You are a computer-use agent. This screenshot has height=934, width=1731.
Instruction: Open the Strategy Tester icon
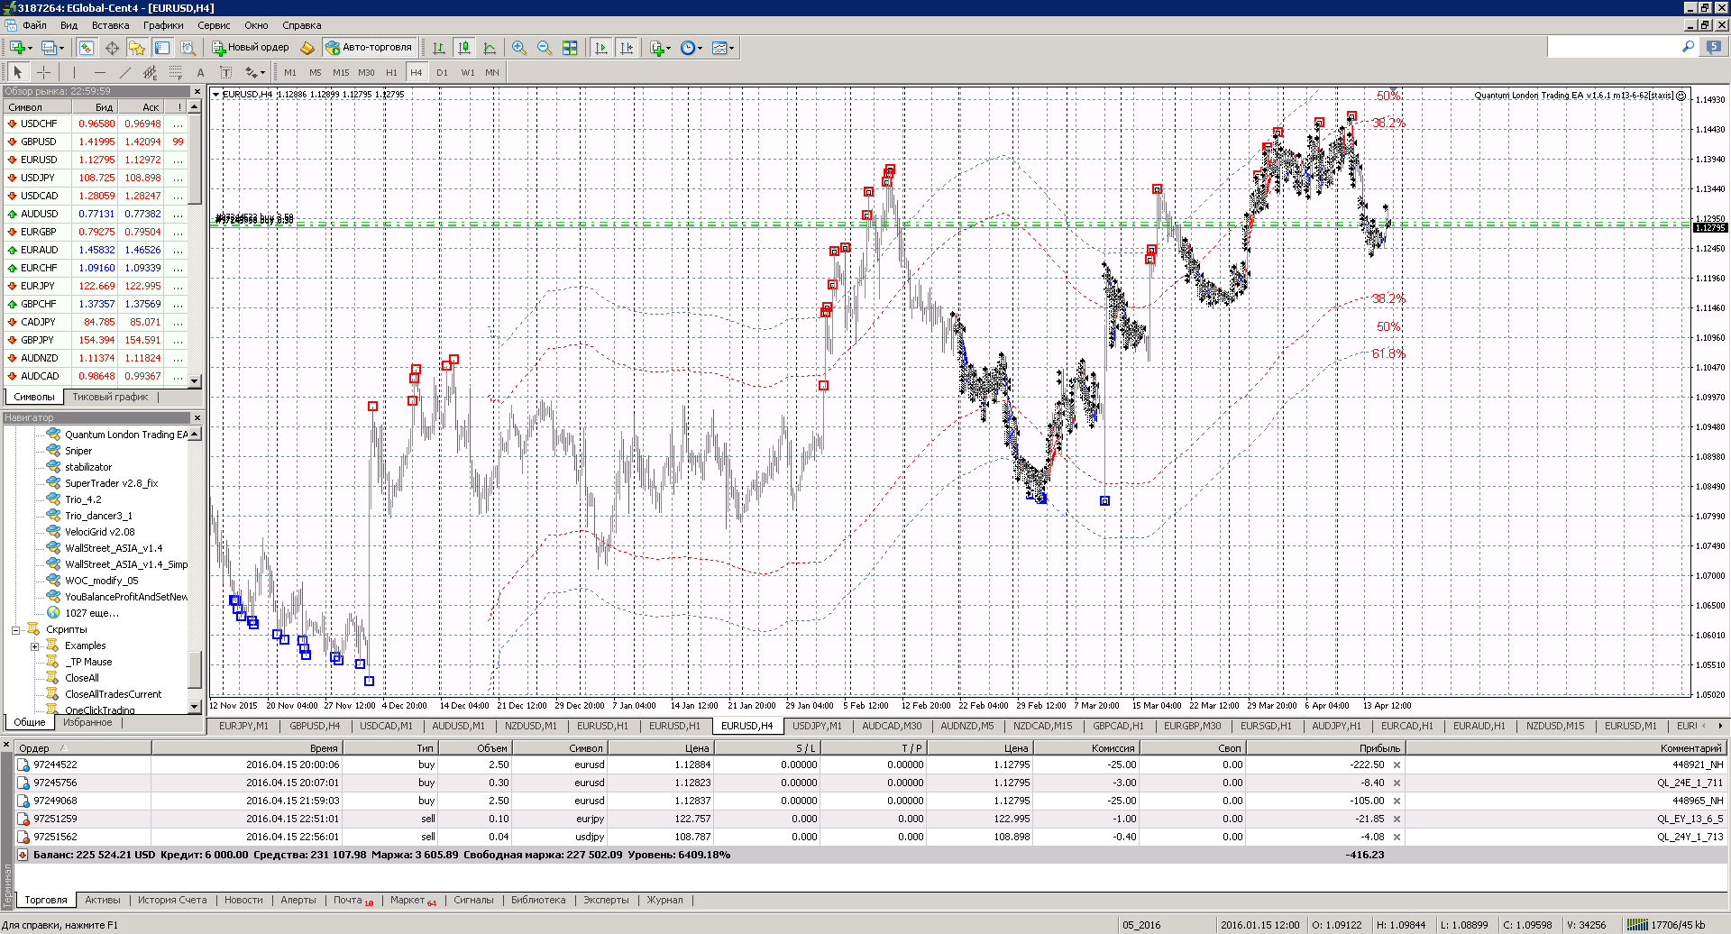[188, 48]
